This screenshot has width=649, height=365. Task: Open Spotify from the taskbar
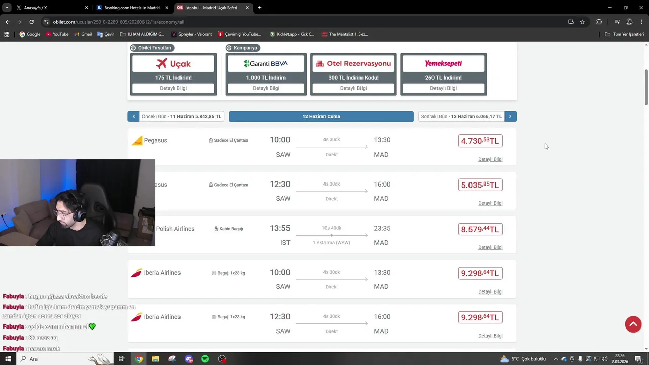click(205, 359)
